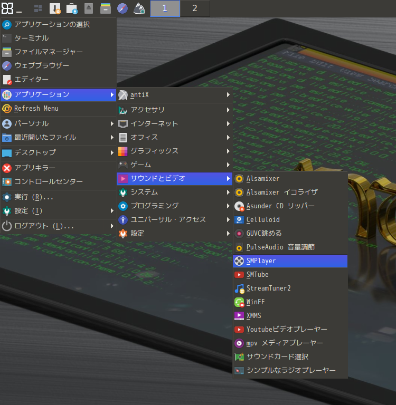396x405 pixels.
Task: Launch ウェブブラウザー from the menu
Action: click(x=58, y=65)
